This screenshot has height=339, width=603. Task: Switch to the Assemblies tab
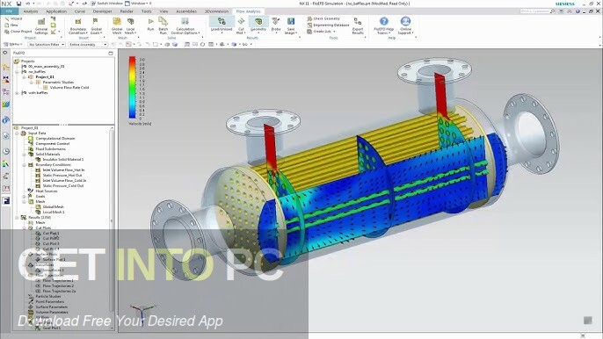(186, 11)
